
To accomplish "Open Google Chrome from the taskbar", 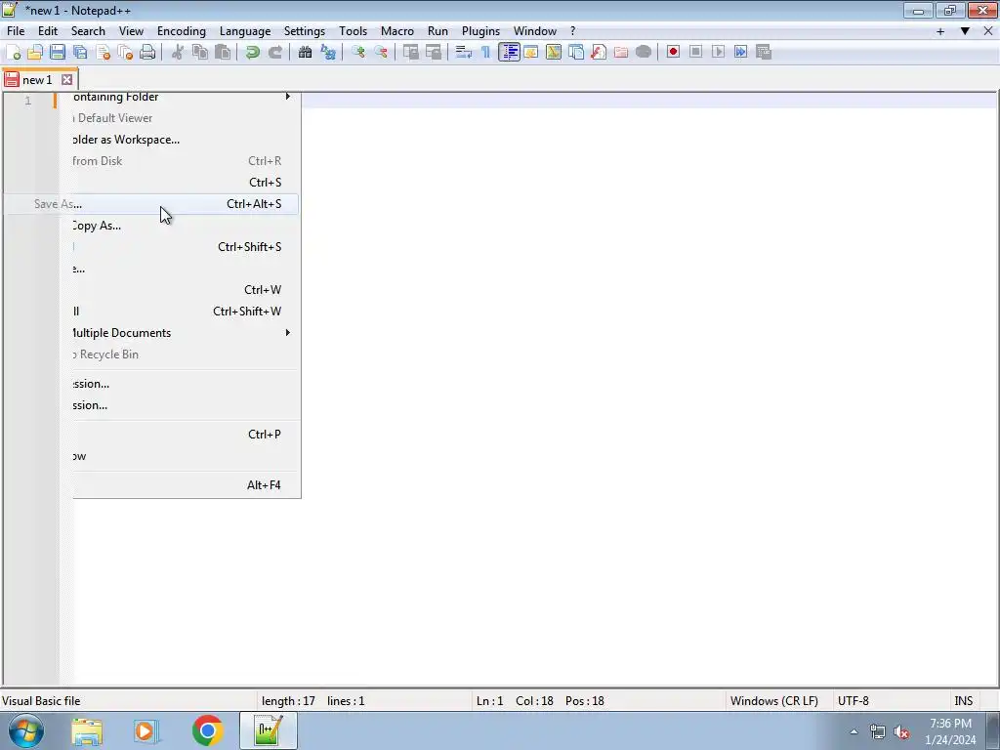I will pyautogui.click(x=207, y=730).
